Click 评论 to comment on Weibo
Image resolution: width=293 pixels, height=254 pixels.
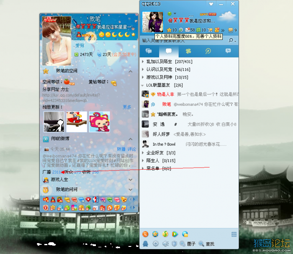(x=132, y=149)
